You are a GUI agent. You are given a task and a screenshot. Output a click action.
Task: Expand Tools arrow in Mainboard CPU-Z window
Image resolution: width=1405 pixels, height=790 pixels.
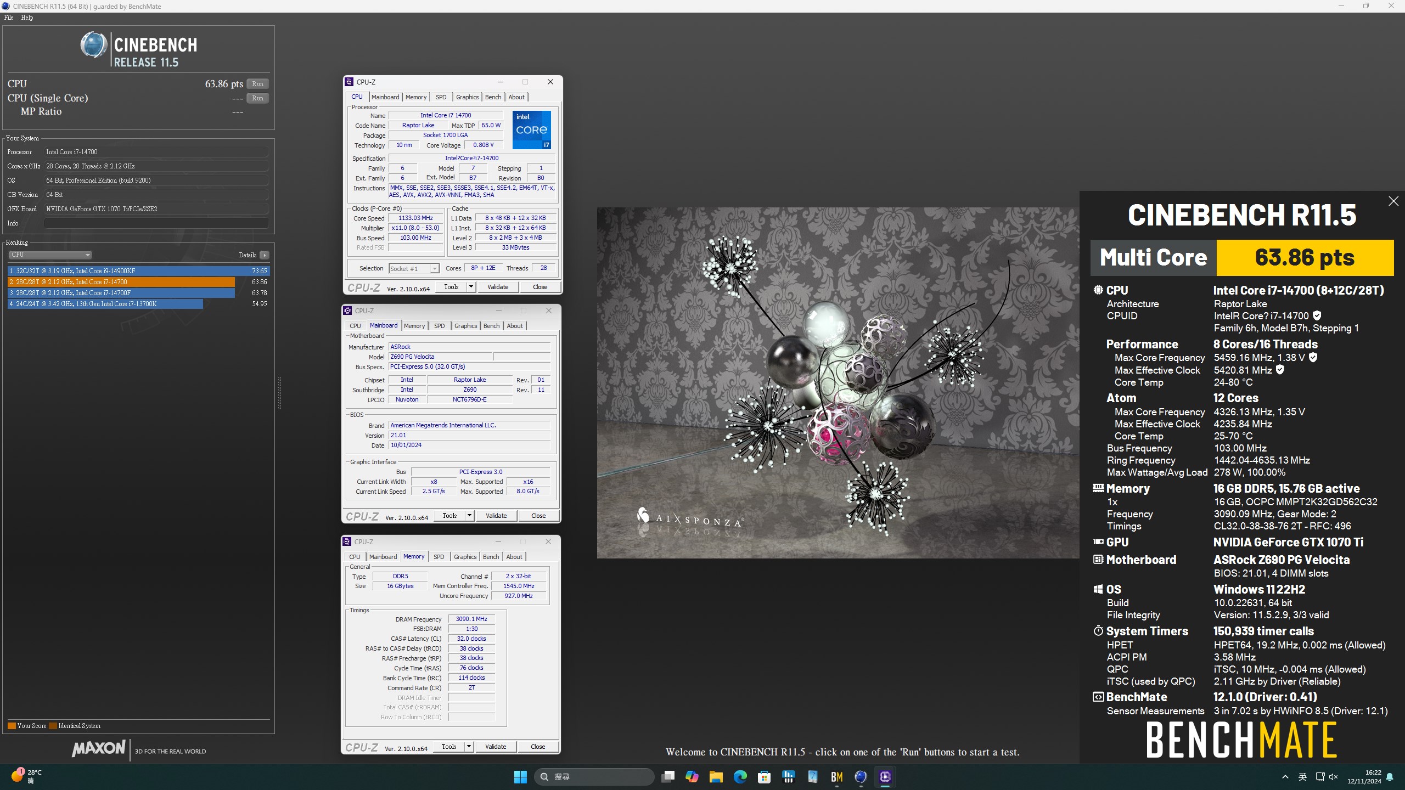469,516
